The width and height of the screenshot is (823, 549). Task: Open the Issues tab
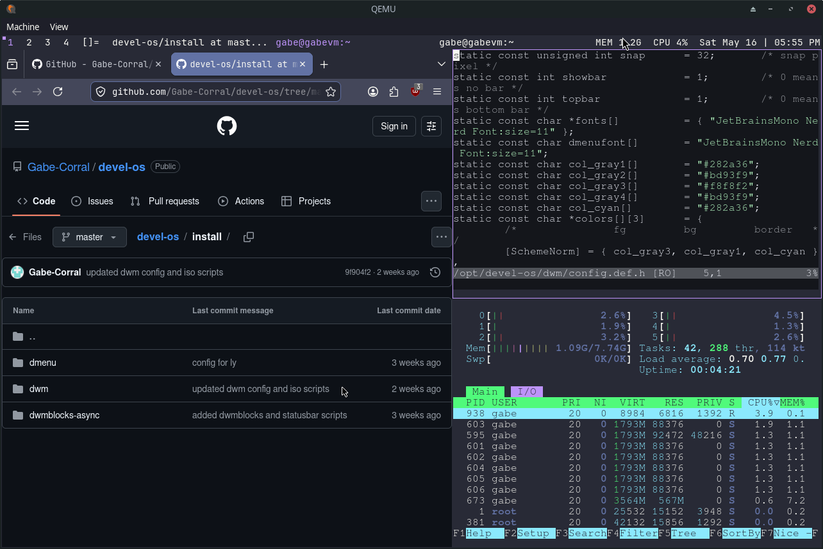(x=92, y=201)
